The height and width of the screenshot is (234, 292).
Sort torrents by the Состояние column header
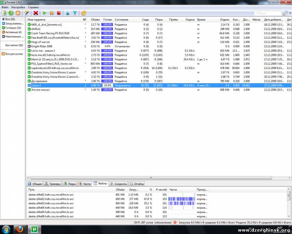[121, 19]
